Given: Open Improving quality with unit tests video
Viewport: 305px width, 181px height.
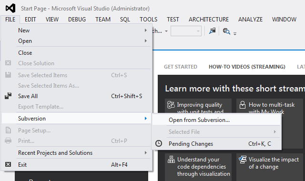Looking at the screenshot, I should 198,106.
